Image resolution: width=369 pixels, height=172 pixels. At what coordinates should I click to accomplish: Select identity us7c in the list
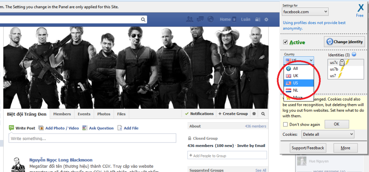click(x=346, y=62)
